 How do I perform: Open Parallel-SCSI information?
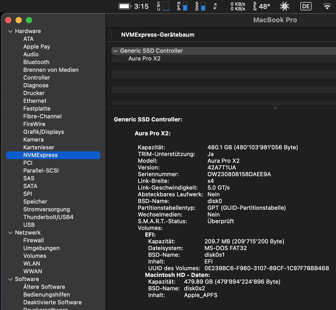click(41, 171)
